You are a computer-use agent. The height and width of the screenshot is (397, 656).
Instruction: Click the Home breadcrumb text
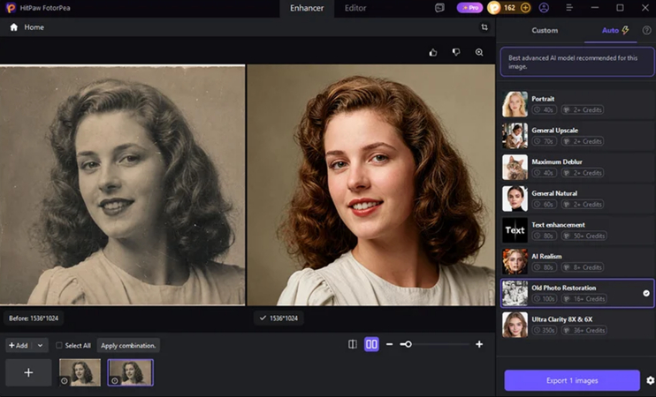coord(34,27)
